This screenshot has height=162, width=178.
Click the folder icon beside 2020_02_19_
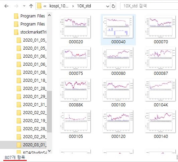[x=19, y=121]
